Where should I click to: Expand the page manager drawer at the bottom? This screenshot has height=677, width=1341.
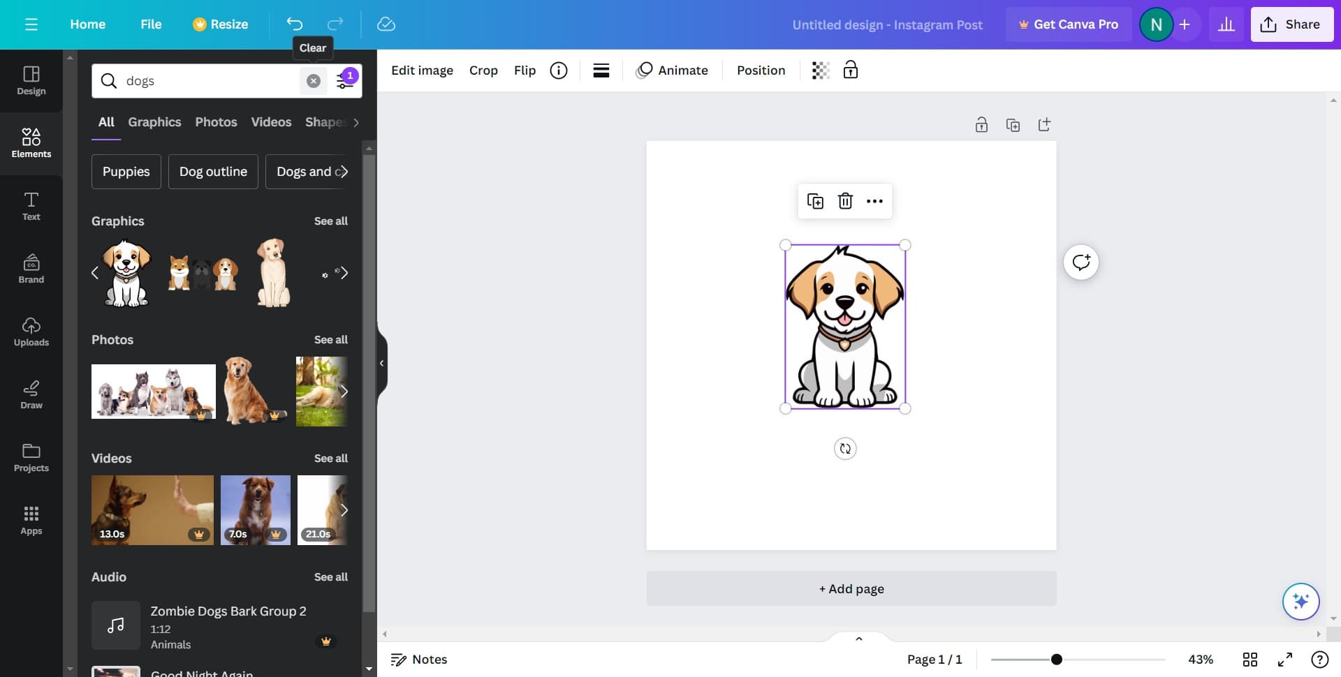(x=858, y=638)
